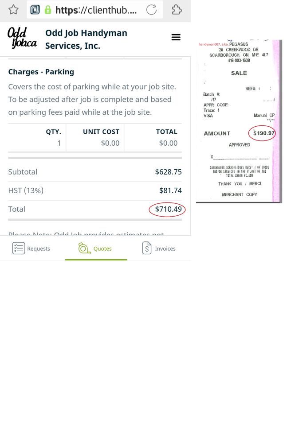Go to the Invoices tab
This screenshot has width=287, height=443.
[159, 249]
